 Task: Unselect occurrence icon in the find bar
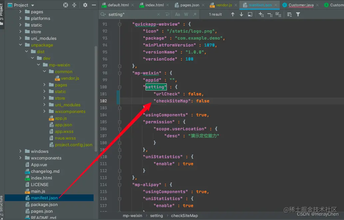point(270,14)
